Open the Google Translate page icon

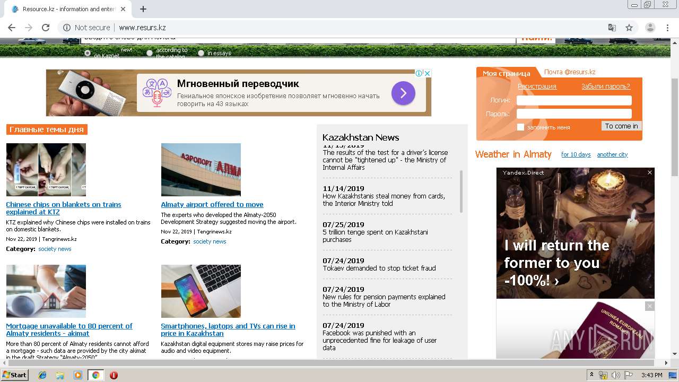point(612,28)
